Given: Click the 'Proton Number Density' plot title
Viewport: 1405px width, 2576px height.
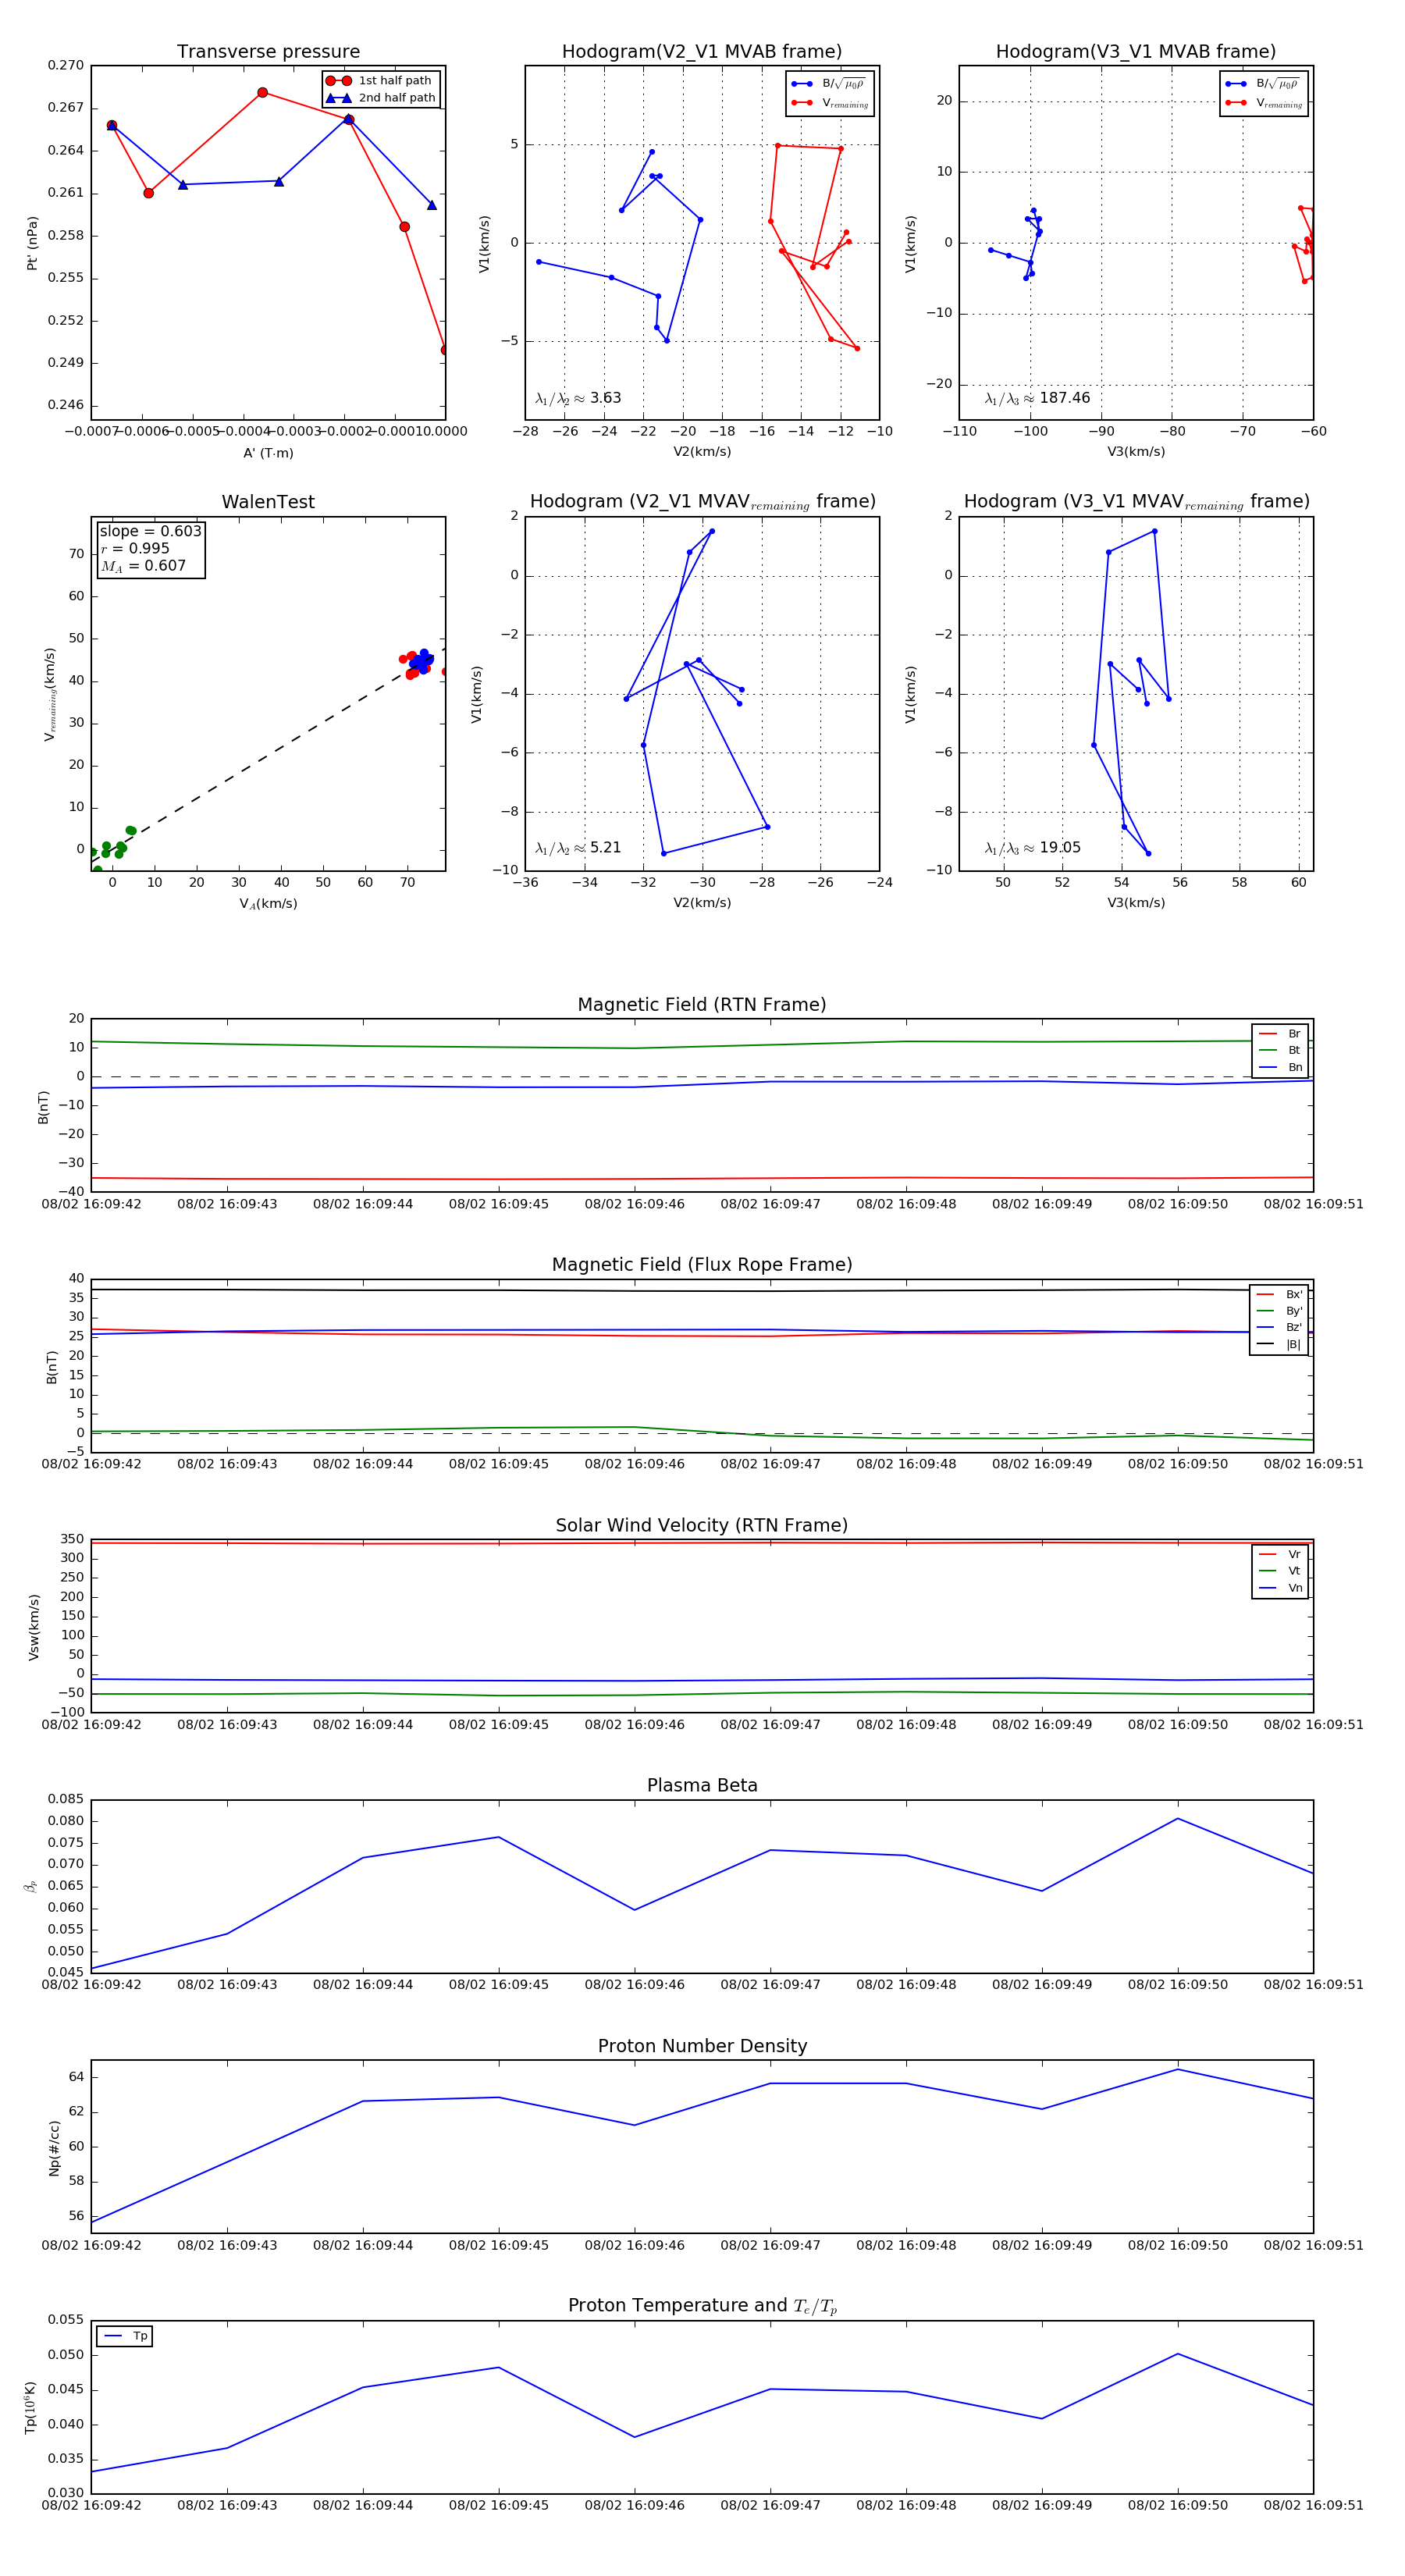Looking at the screenshot, I should point(702,2046).
